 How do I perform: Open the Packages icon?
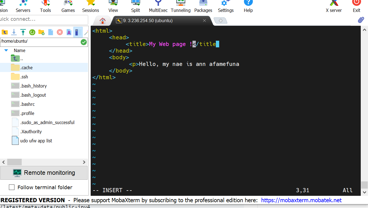[203, 7]
